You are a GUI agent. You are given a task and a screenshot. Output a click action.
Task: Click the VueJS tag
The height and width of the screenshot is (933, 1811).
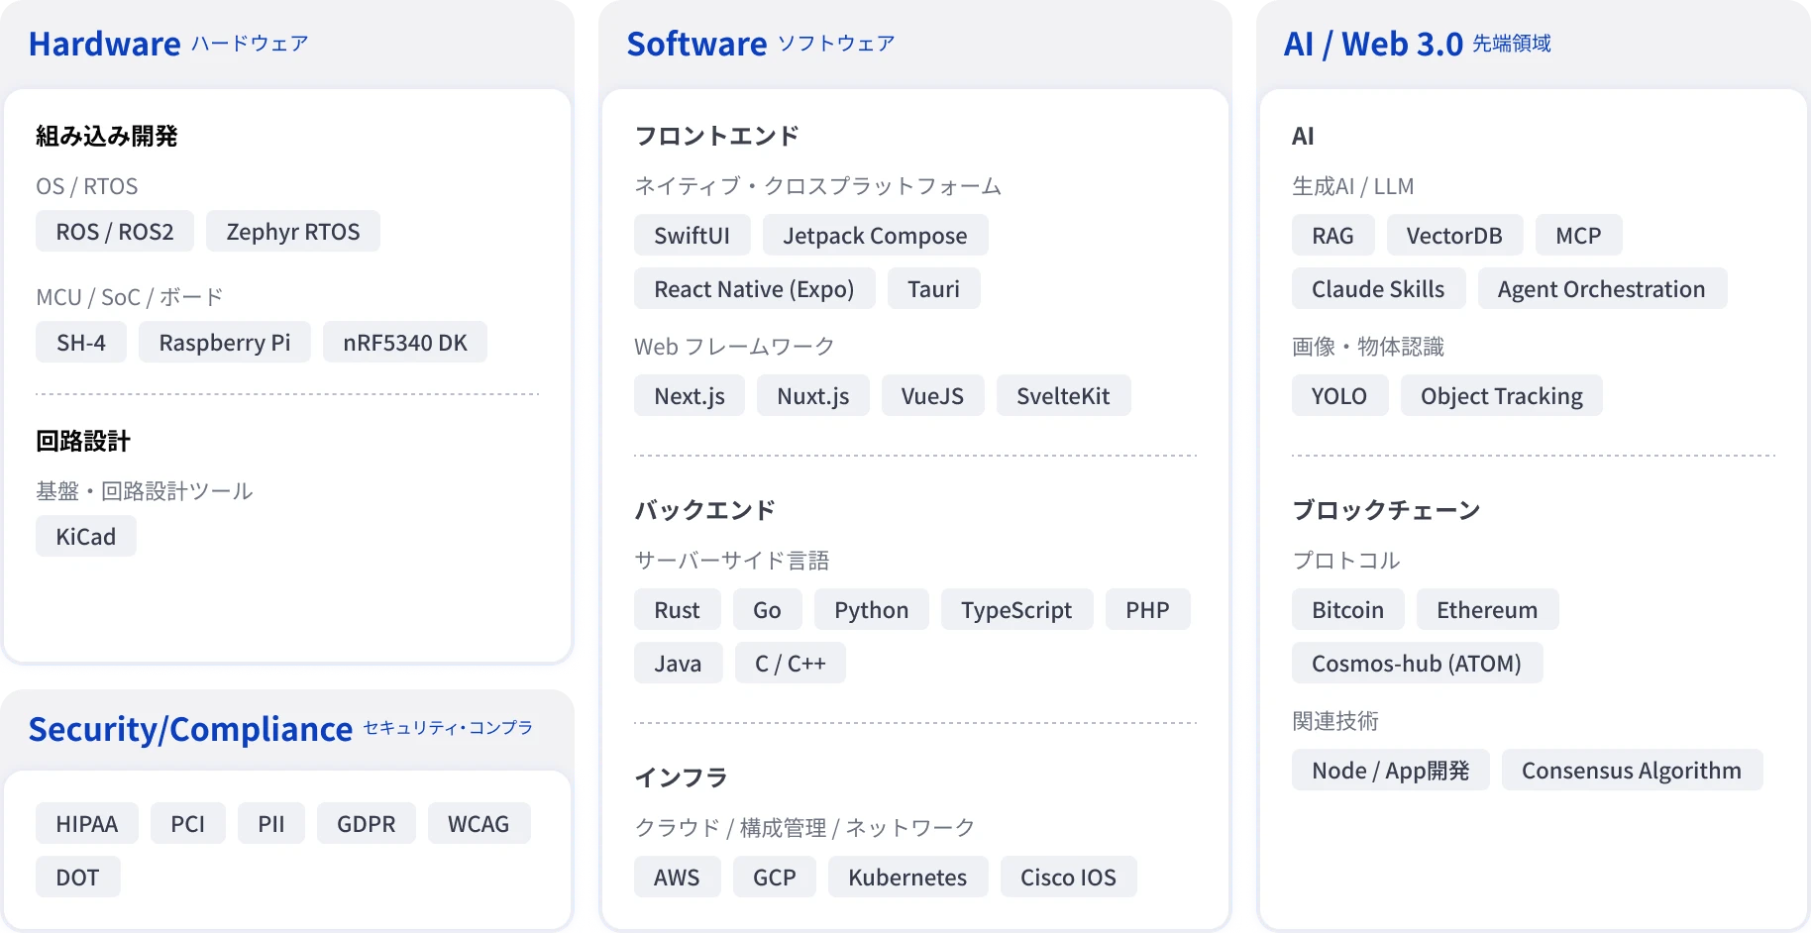tap(933, 395)
